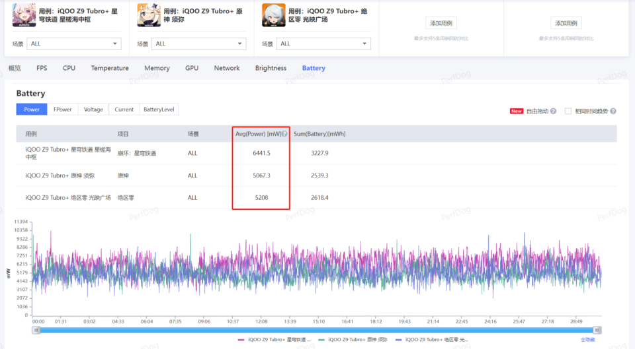Screen dimensions: 635x349
Task: Click help icon next to 相同时间趋势
Action: 613,111
